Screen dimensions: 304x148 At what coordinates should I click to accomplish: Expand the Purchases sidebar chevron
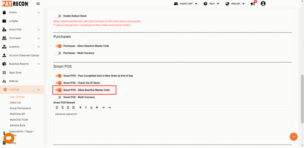pos(39,38)
